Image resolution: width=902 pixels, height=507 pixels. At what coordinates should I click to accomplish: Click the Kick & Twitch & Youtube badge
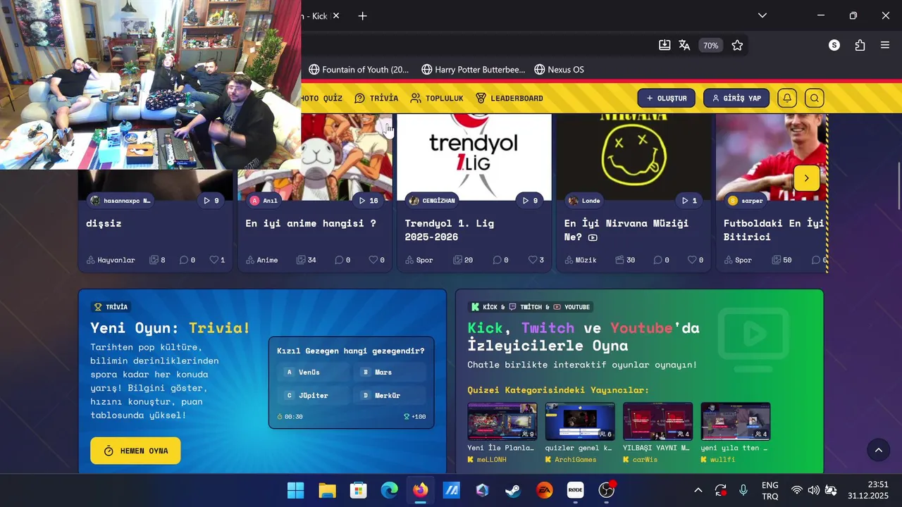pyautogui.click(x=531, y=307)
